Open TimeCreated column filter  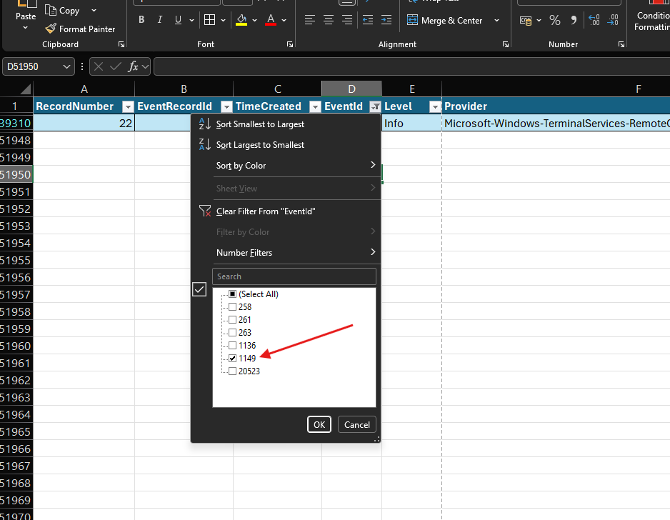coord(315,107)
